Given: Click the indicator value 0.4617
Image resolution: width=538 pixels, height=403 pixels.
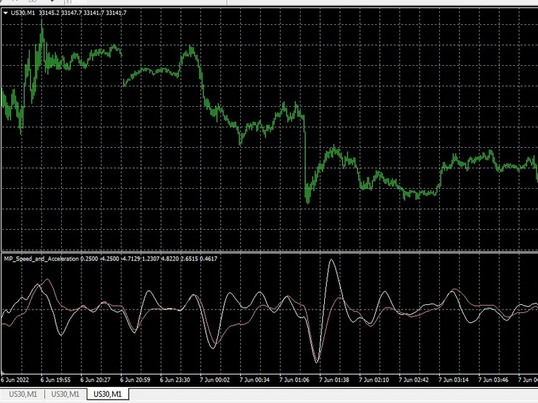Looking at the screenshot, I should pos(208,259).
